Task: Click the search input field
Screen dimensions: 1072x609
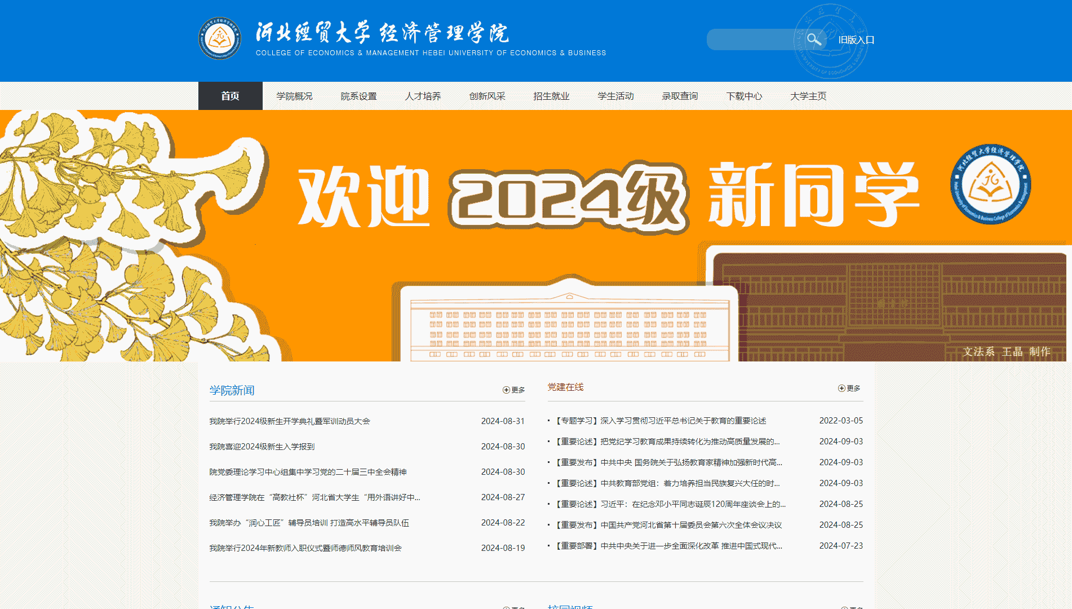Action: (755, 39)
